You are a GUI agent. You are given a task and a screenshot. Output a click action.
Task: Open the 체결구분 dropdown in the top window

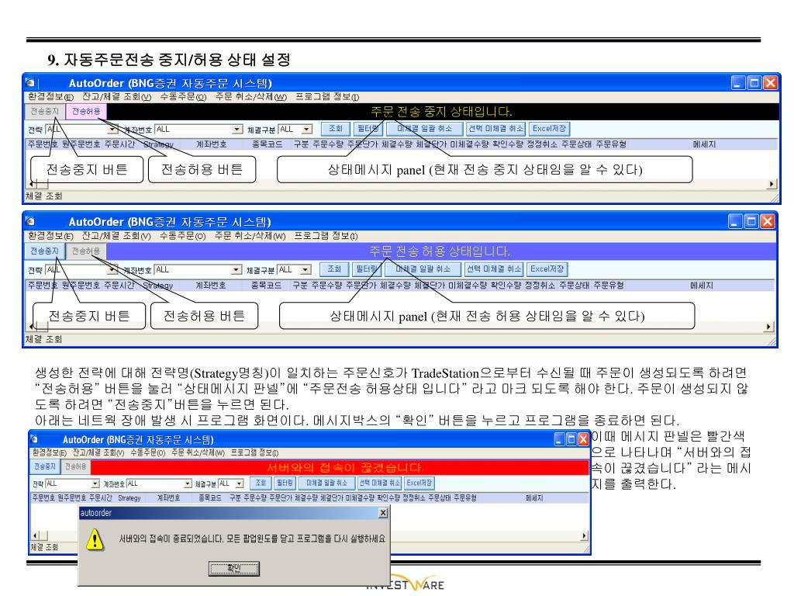pos(307,130)
